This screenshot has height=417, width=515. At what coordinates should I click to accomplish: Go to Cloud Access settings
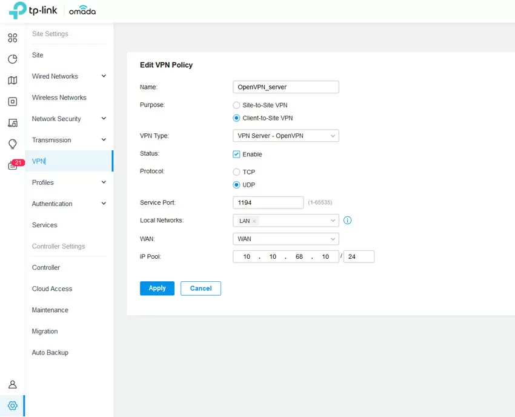point(52,289)
